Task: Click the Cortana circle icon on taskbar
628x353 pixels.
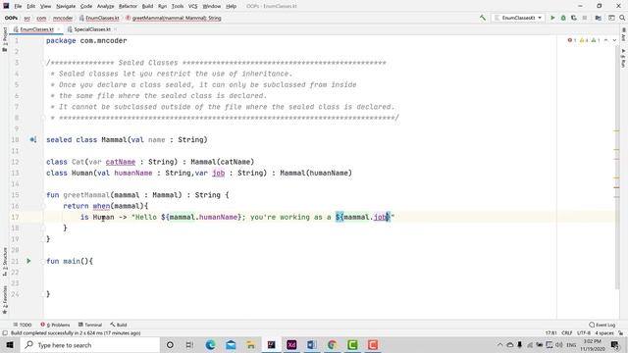Action: (170, 345)
